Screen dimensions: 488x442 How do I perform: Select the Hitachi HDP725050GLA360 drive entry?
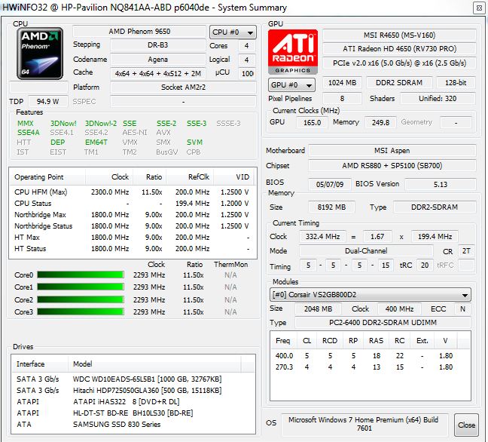pyautogui.click(x=133, y=390)
